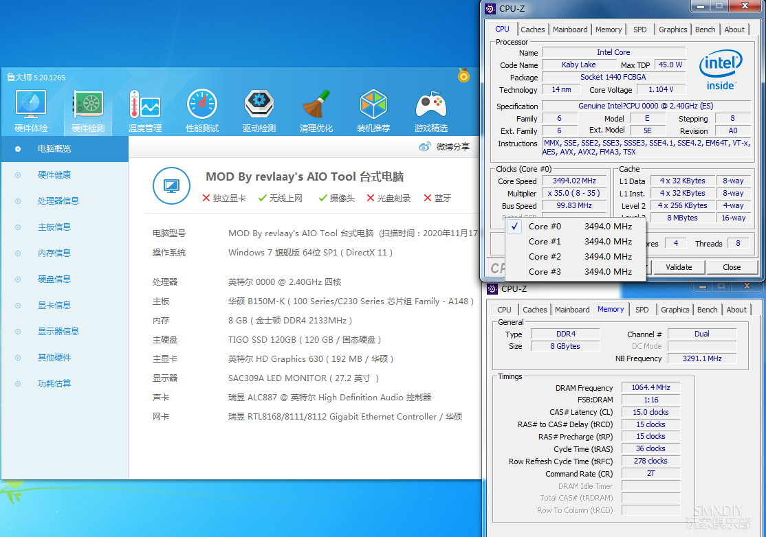Click NB Frequency field 3291.1 MHz
The height and width of the screenshot is (537, 766).
pyautogui.click(x=702, y=358)
